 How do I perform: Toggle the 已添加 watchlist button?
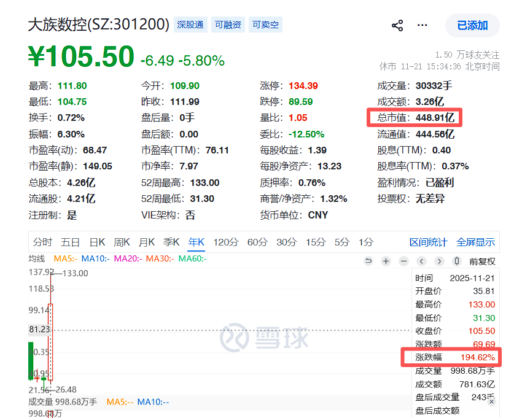(472, 26)
